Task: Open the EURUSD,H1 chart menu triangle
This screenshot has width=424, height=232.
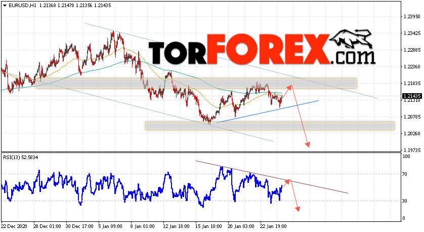Action: pyautogui.click(x=5, y=6)
